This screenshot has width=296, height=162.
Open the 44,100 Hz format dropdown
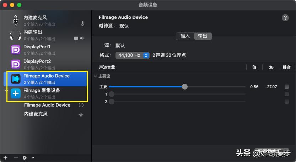pos(133,55)
